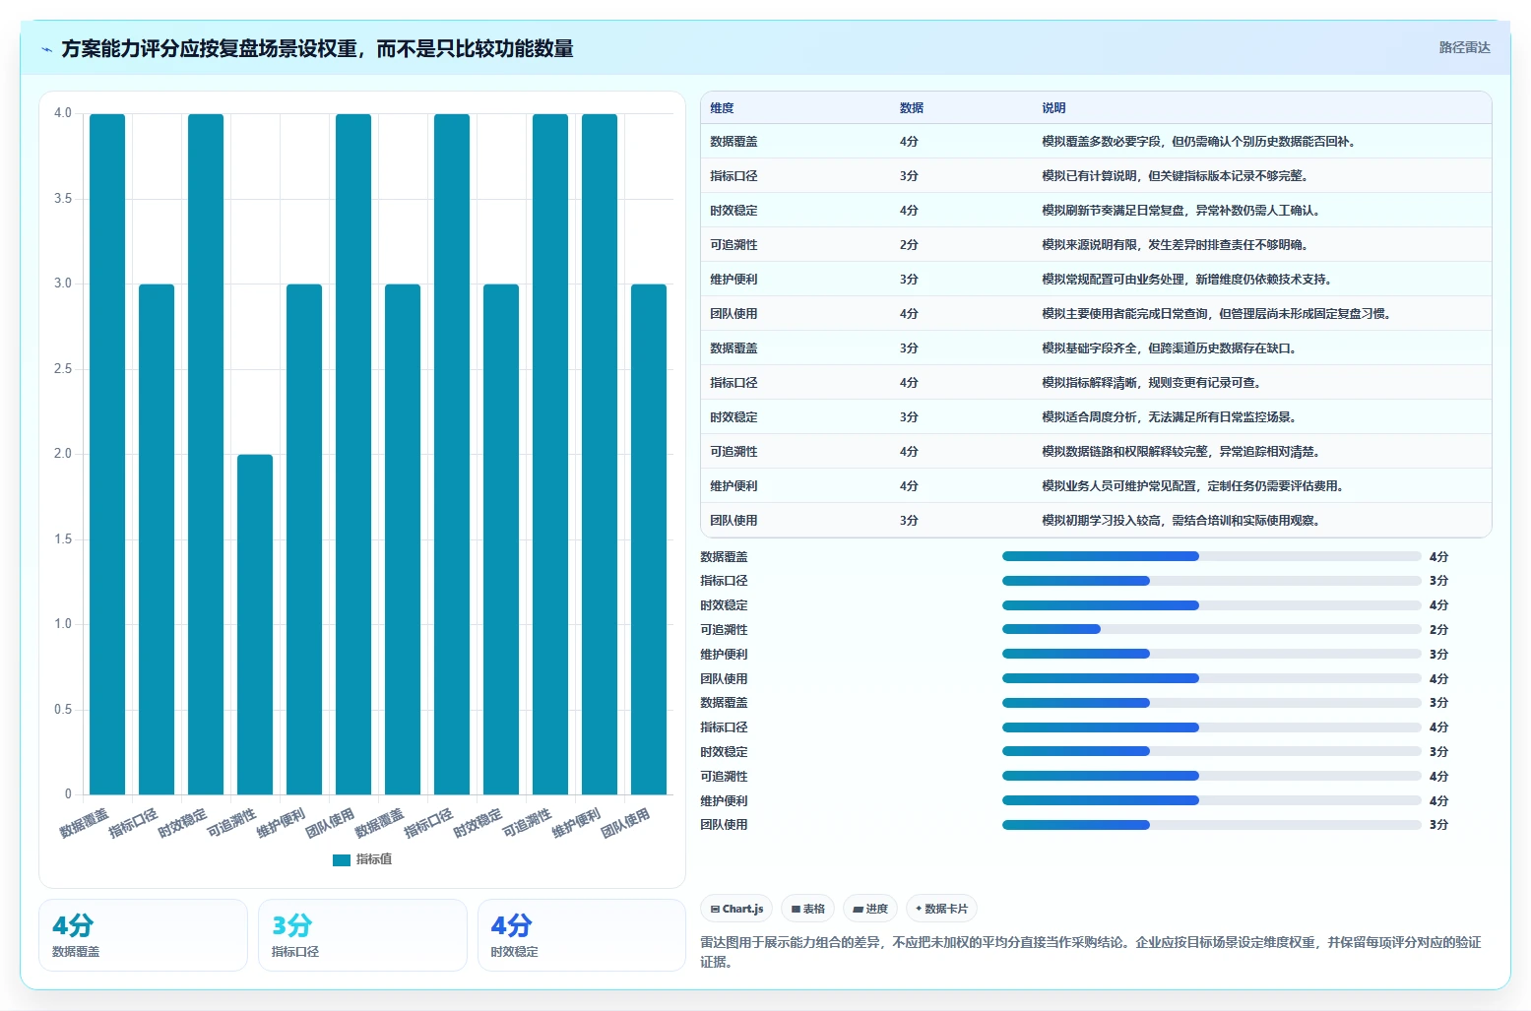
Task: Click the 指标口径 chart bar reaching 4.0
Action: pos(452,454)
